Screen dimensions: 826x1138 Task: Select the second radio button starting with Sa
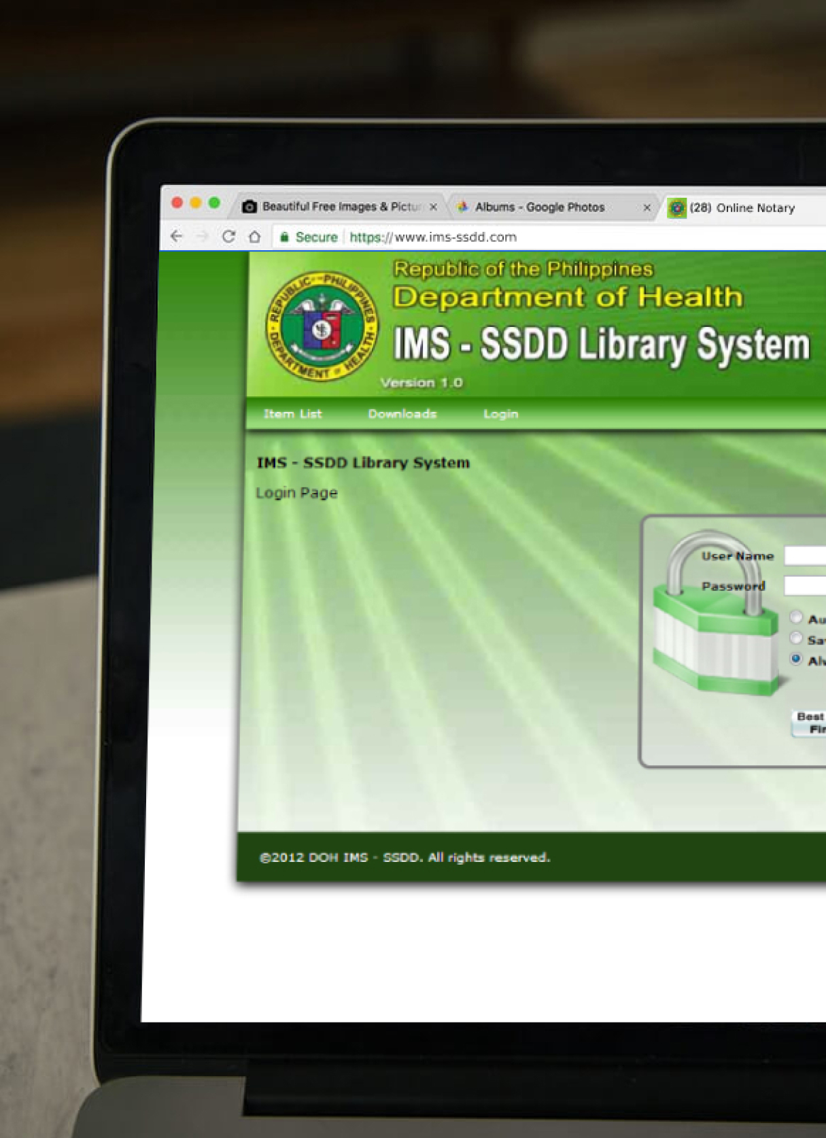tap(796, 638)
